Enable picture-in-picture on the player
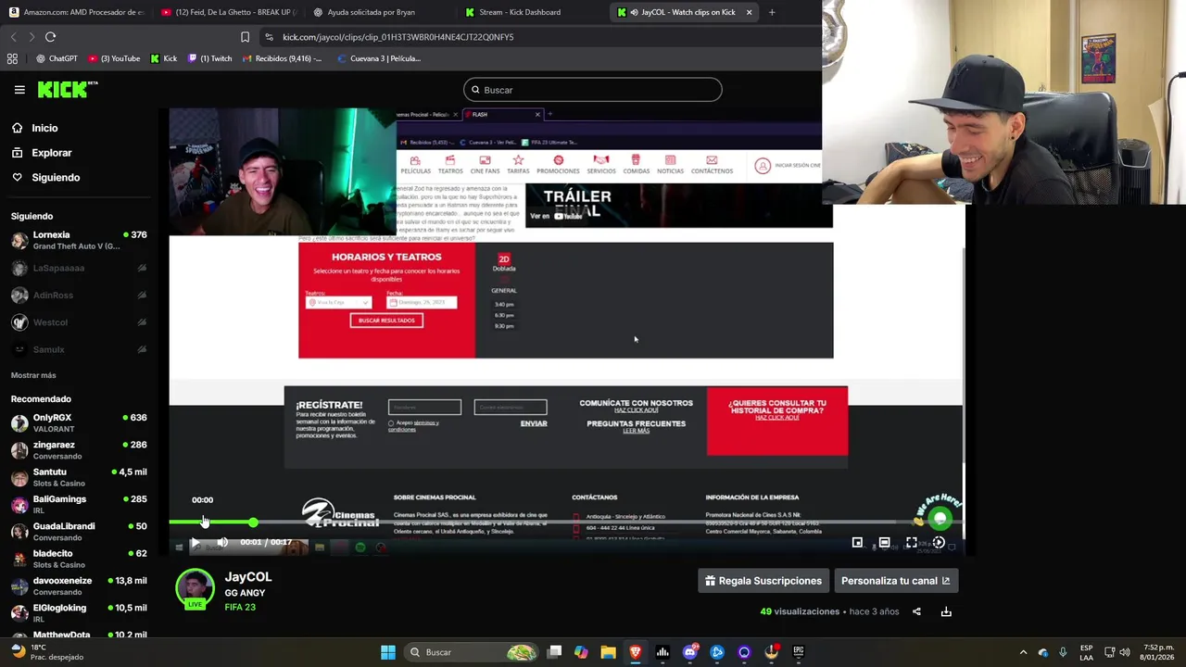Image resolution: width=1186 pixels, height=667 pixels. click(x=857, y=543)
